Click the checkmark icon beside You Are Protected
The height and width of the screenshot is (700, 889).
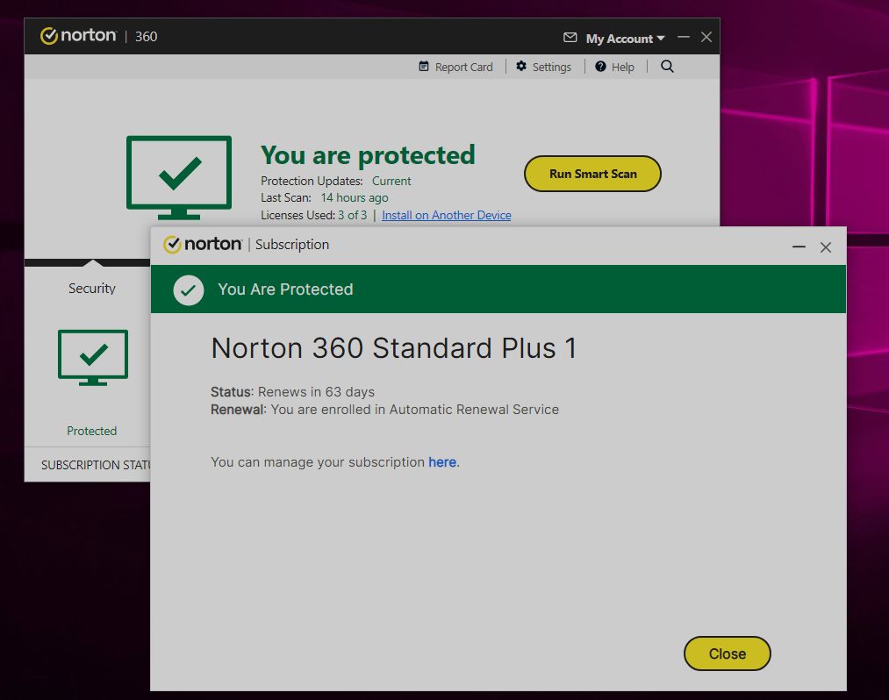click(188, 290)
